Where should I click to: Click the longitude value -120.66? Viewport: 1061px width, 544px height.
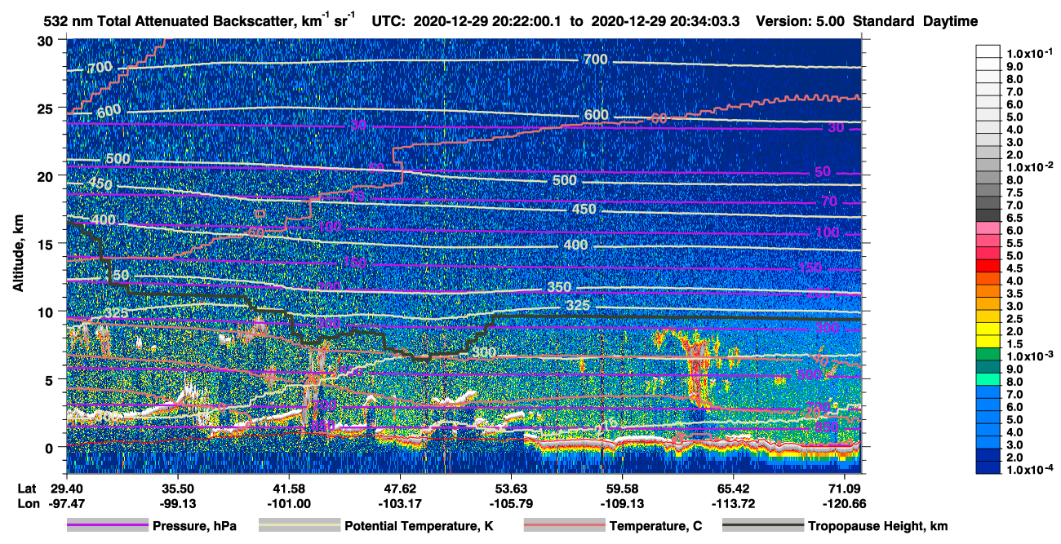844,503
